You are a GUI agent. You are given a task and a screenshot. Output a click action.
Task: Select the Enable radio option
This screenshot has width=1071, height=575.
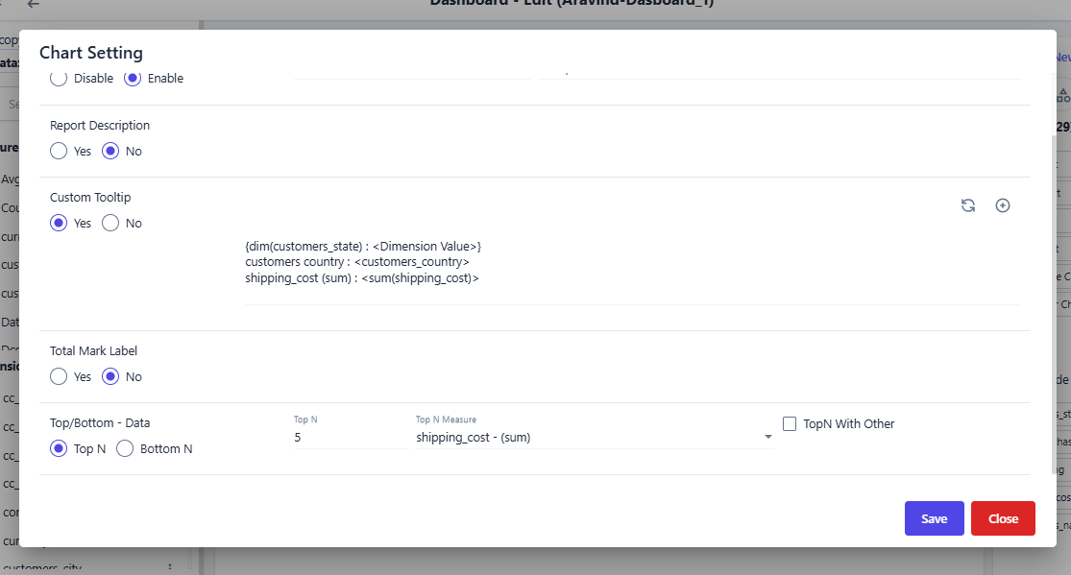pyautogui.click(x=133, y=79)
